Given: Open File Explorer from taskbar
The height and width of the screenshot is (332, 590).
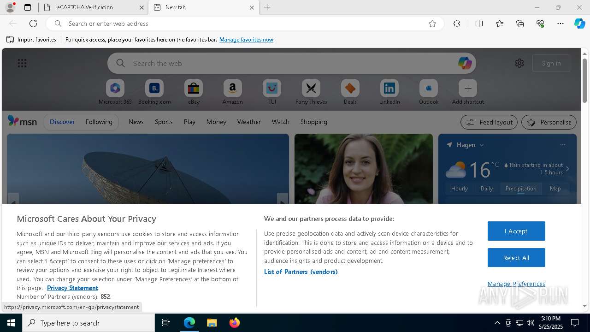Looking at the screenshot, I should 212,323.
